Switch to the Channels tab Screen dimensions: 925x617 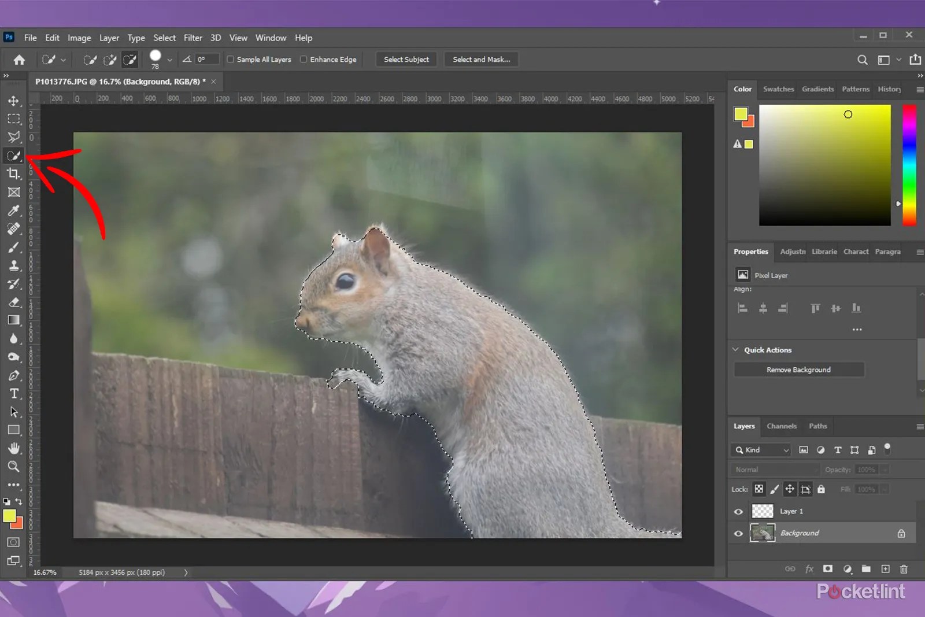tap(782, 426)
